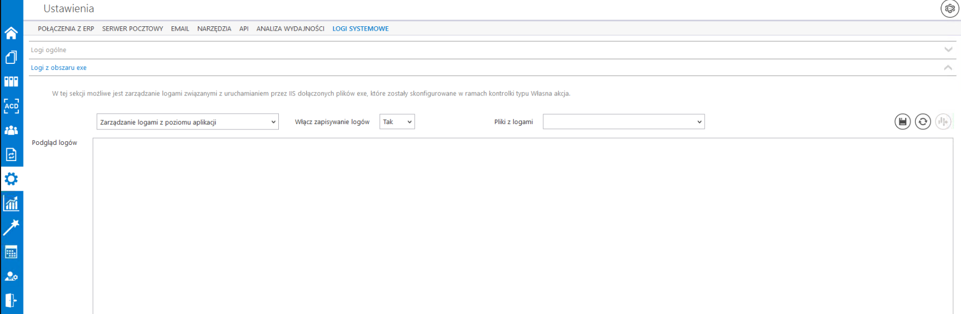Click the round logo icon in top-right corner
The height and width of the screenshot is (314, 961).
tap(950, 9)
